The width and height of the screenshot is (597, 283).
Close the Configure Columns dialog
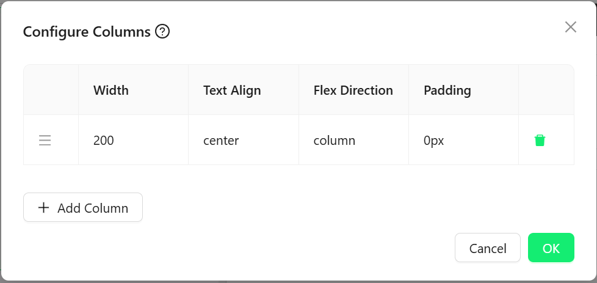(x=570, y=27)
